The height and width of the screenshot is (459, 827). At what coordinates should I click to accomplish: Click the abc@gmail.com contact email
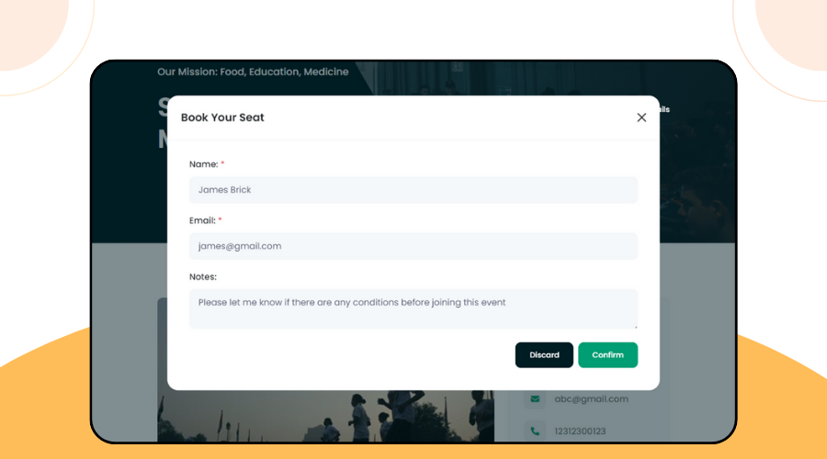click(x=591, y=398)
